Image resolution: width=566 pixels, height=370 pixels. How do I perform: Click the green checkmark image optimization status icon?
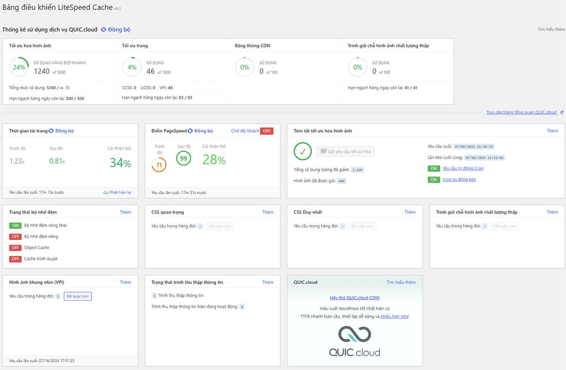click(x=303, y=151)
